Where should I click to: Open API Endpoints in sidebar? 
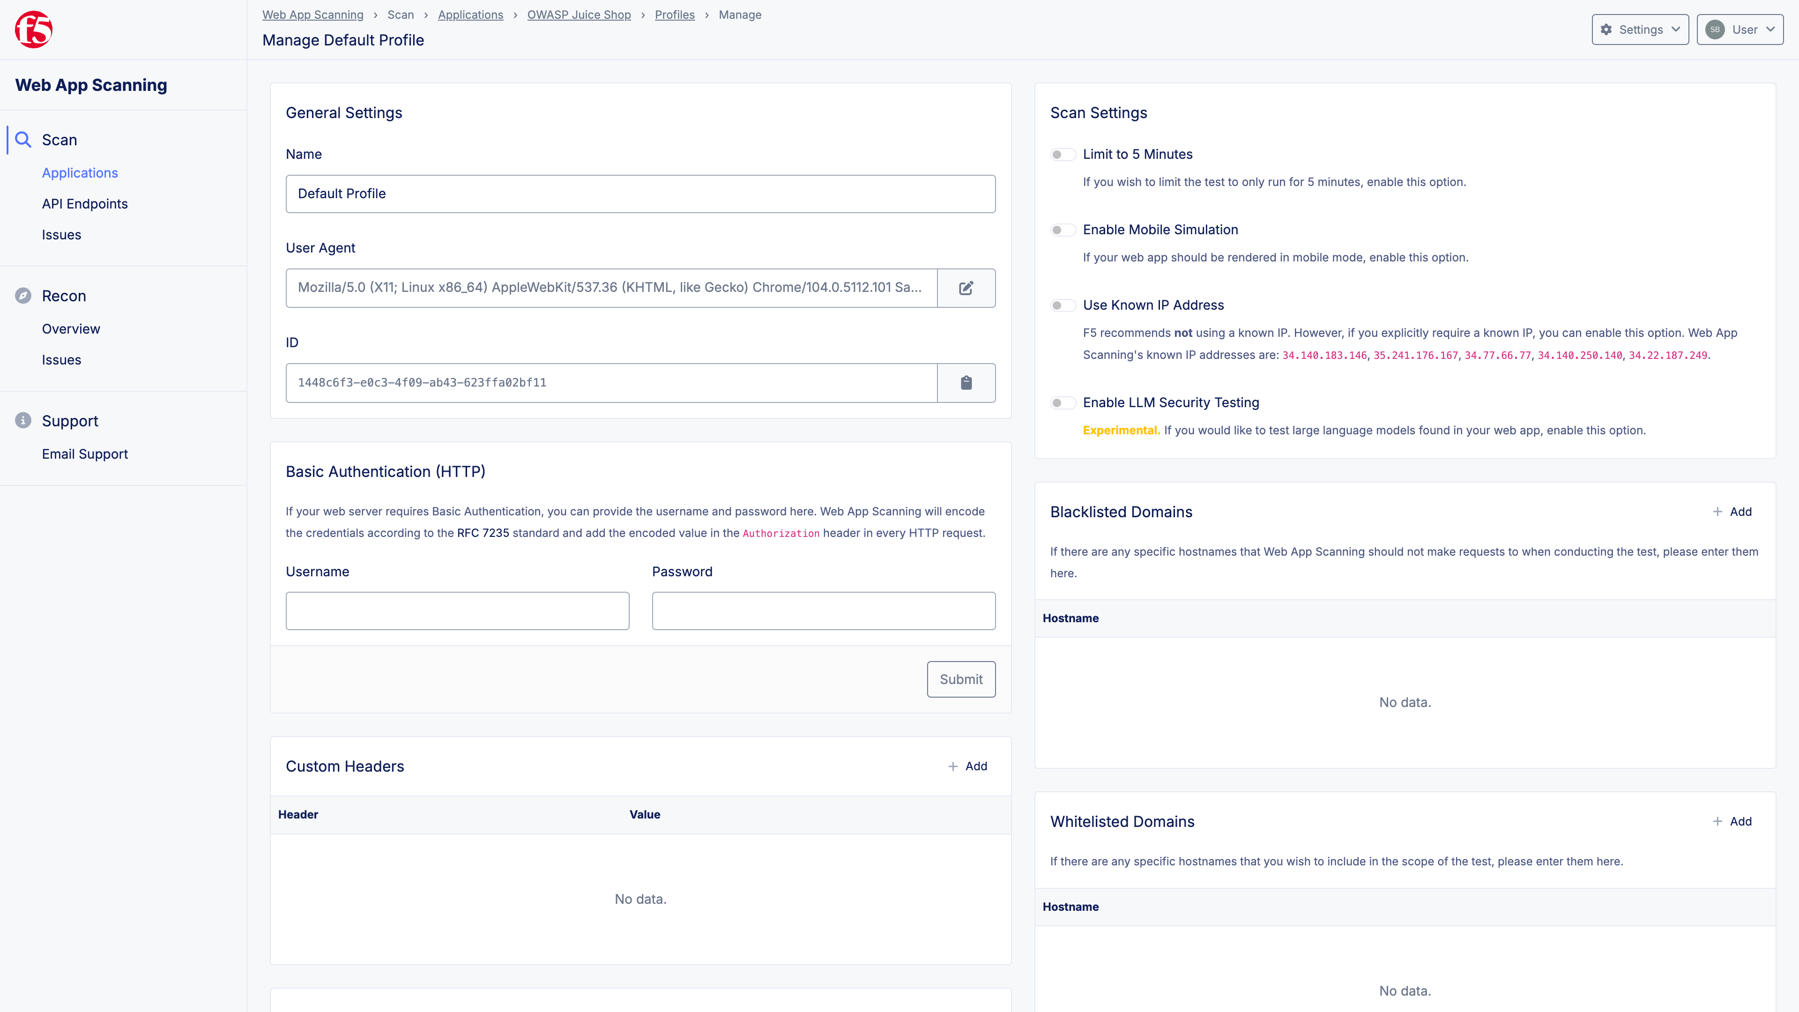click(84, 204)
